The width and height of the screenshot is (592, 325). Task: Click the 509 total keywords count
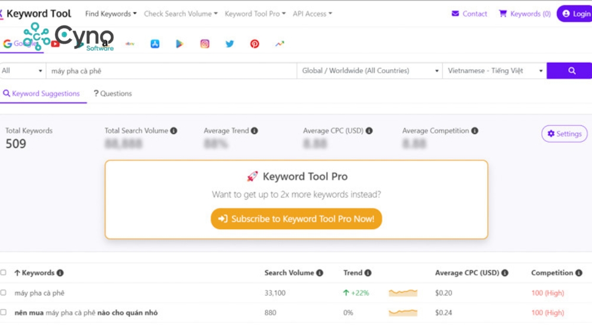pyautogui.click(x=16, y=144)
